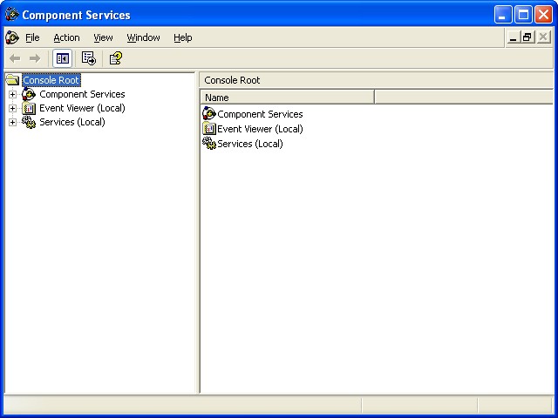
Task: Select Services (Local) text in the list pane
Action: [x=250, y=144]
